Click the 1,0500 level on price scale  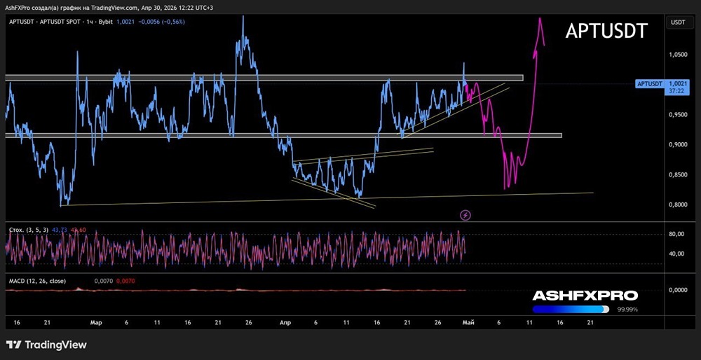679,54
